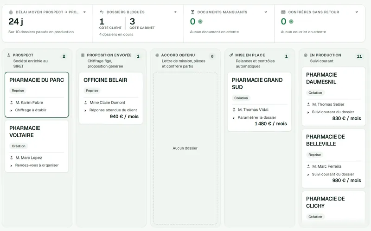Click the rocket icon in Mise en place header

(x=231, y=55)
